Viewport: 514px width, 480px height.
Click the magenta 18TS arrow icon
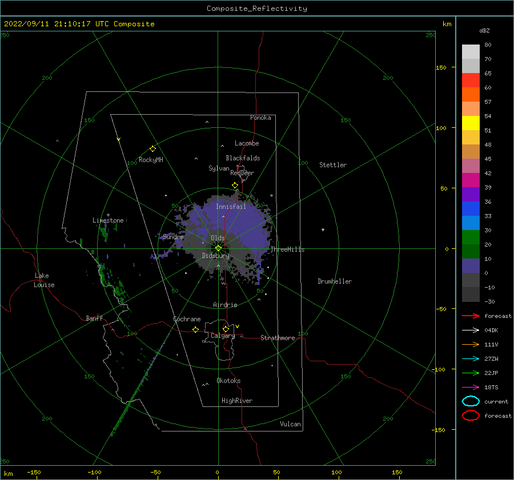[471, 388]
